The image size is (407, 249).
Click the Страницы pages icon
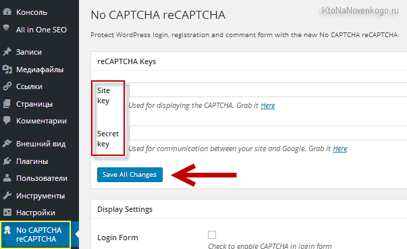tap(7, 104)
